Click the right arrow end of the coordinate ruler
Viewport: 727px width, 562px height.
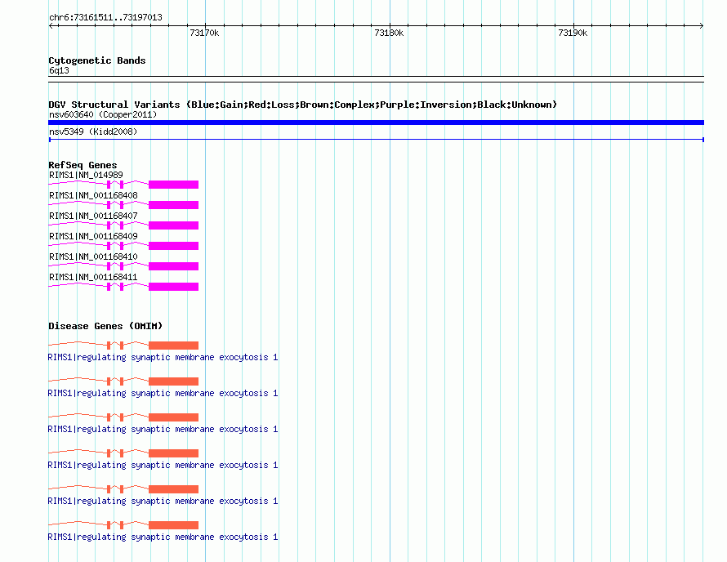click(x=701, y=25)
